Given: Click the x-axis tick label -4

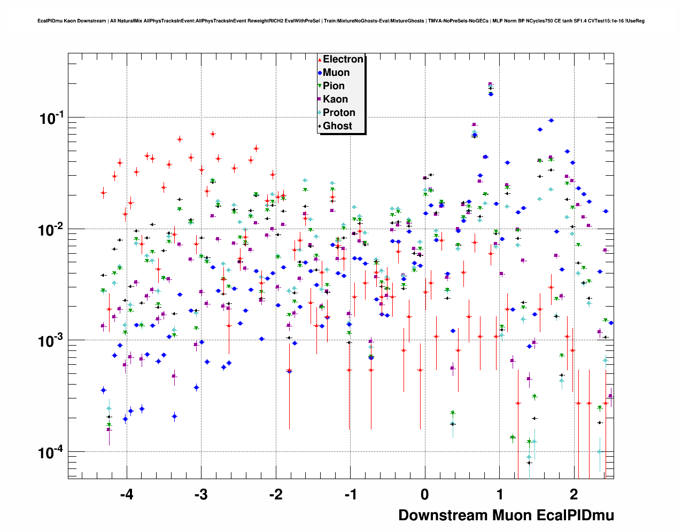Looking at the screenshot, I should point(127,495).
